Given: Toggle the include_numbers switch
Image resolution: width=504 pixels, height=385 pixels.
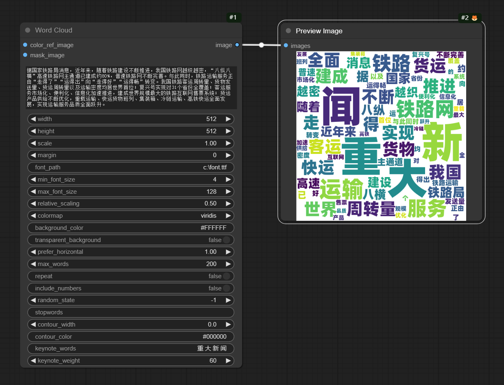Looking at the screenshot, I should [227, 288].
